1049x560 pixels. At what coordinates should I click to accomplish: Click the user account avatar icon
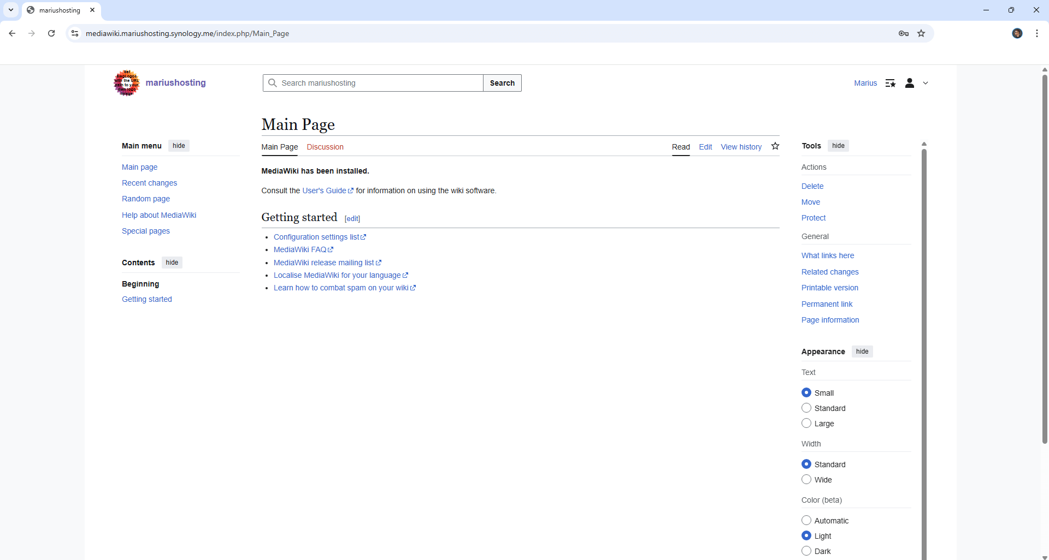910,83
